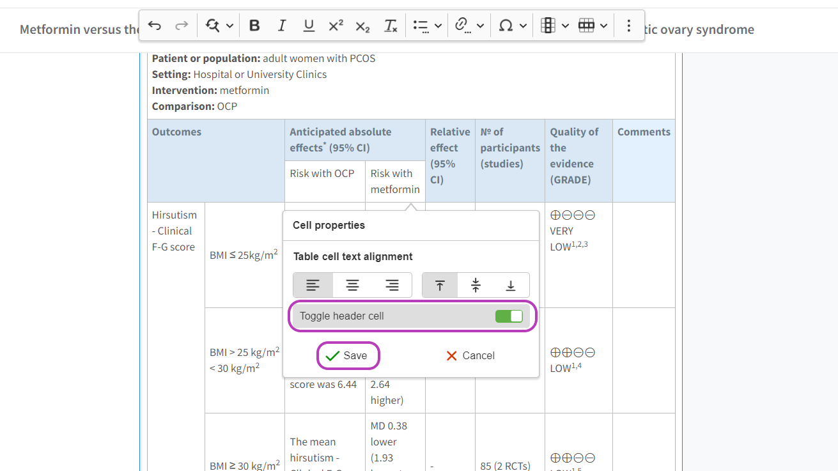Screen dimensions: 838x471
Task: Remove text formatting with Tx icon
Action: pos(391,26)
